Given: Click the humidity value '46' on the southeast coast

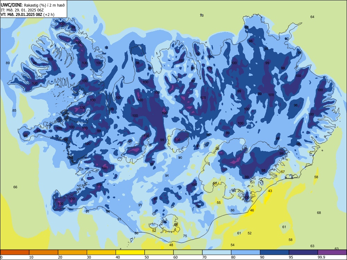Looking at the screenshot, I should click(252, 210).
